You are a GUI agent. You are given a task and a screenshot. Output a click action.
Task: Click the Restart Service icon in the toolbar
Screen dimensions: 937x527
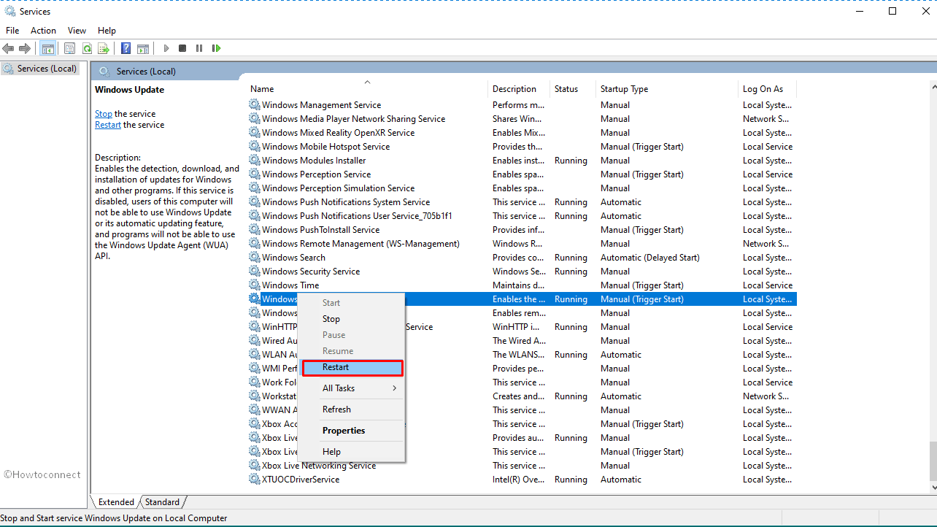coord(216,48)
